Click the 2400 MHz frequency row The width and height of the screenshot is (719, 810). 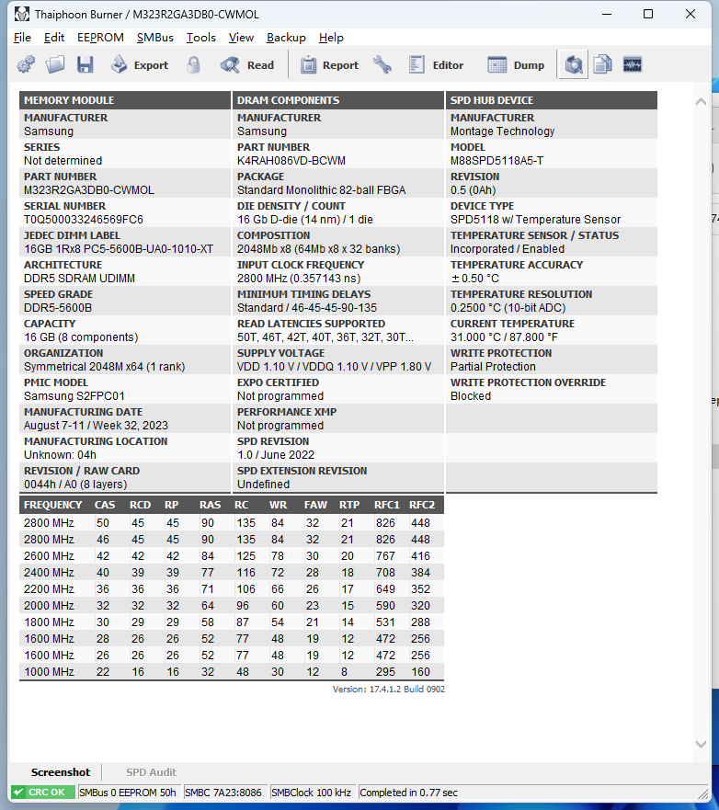click(x=232, y=573)
